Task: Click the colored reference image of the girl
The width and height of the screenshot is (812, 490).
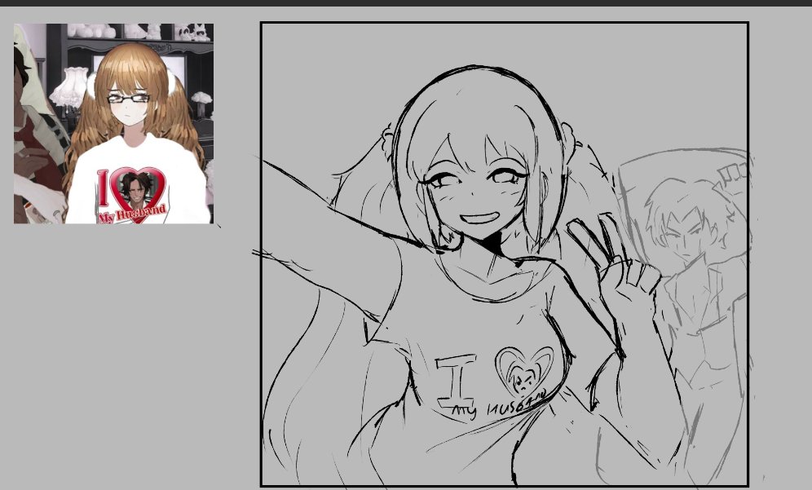Action: coord(113,123)
